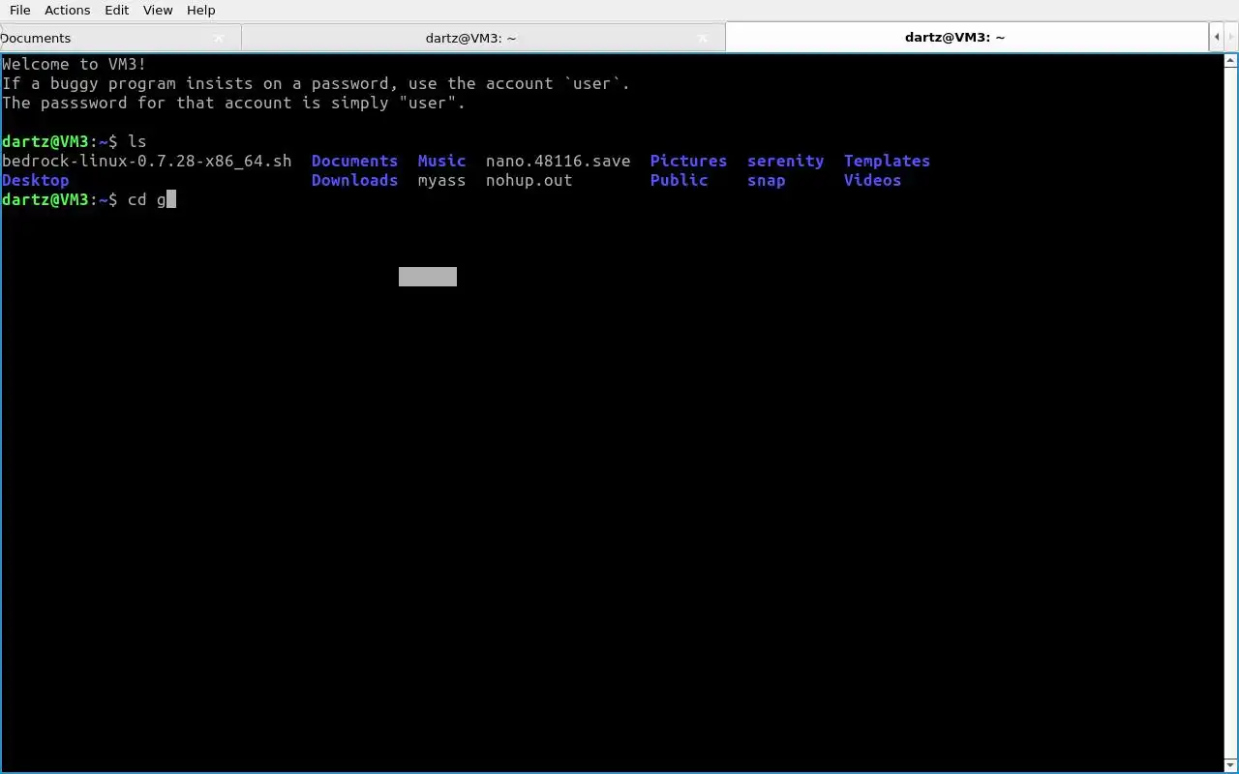Click the 'Music' directory name
The image size is (1239, 774).
click(441, 161)
